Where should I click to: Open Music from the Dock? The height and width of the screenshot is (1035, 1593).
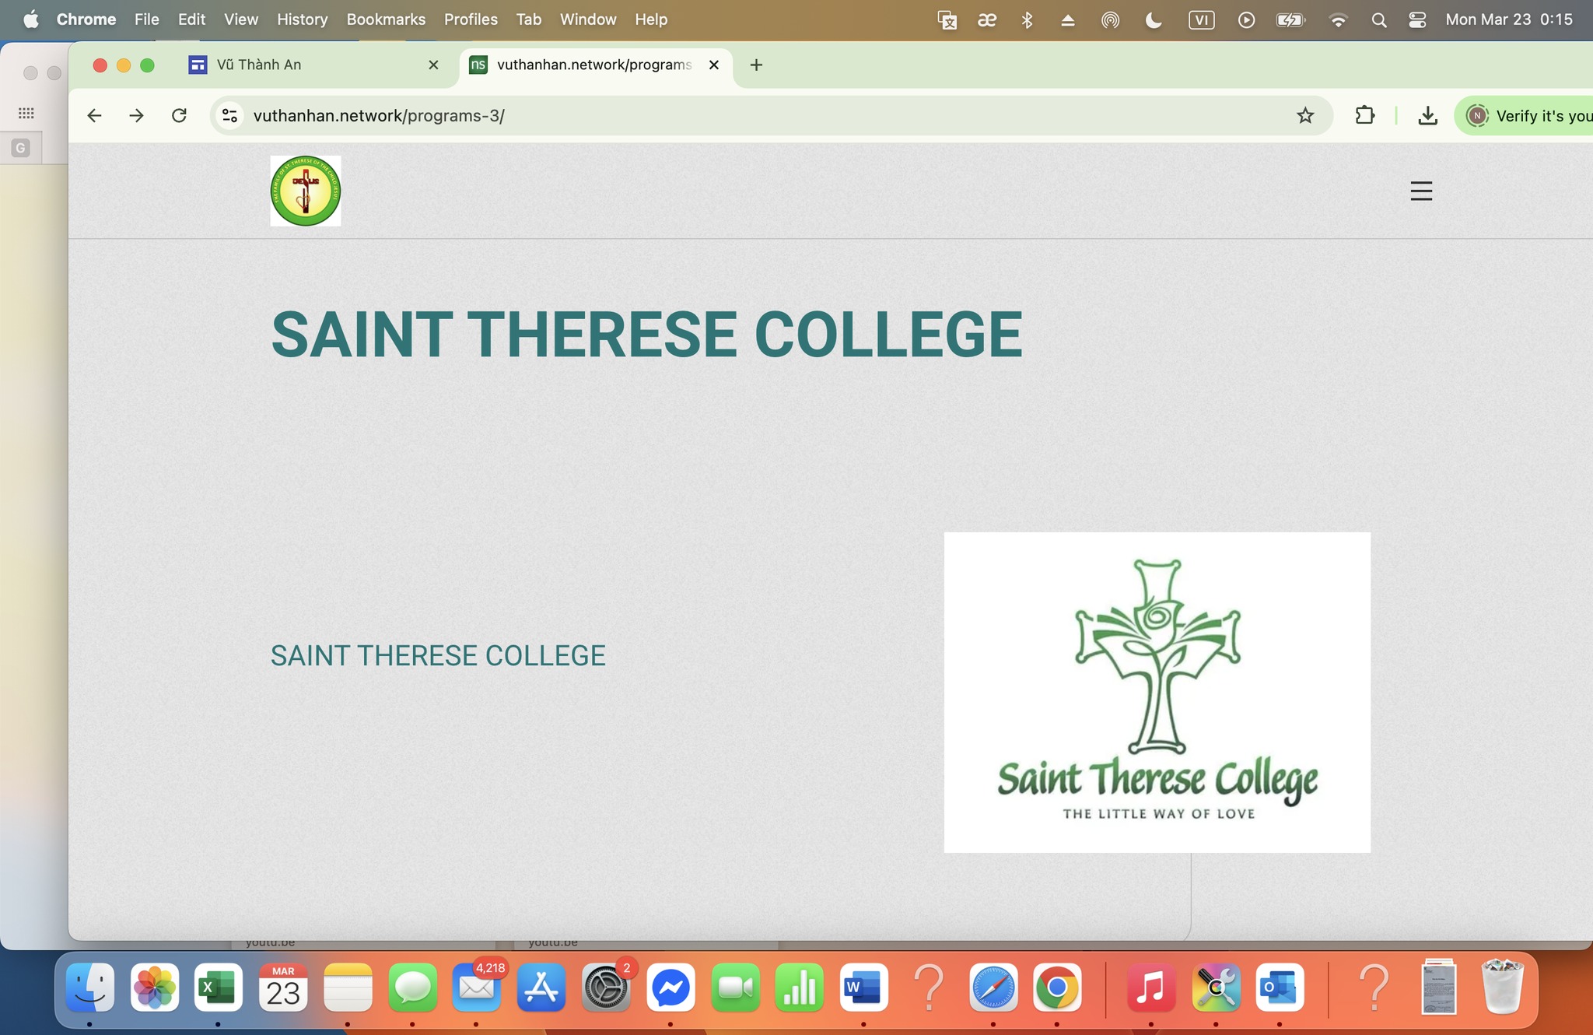(1151, 988)
